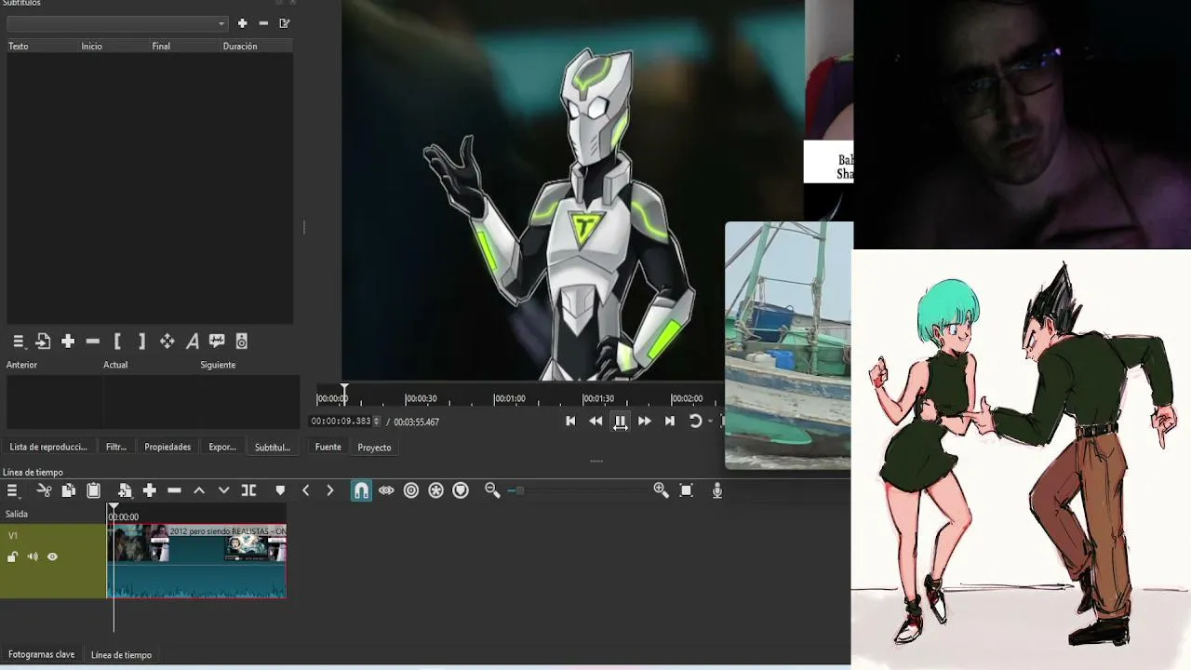
Task: Click the speech bubble subtitle icon
Action: point(217,342)
